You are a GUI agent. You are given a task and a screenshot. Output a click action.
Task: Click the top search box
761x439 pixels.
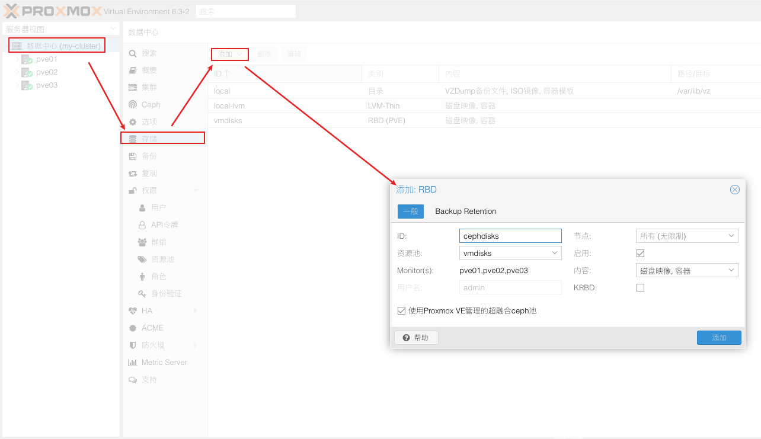click(x=245, y=11)
